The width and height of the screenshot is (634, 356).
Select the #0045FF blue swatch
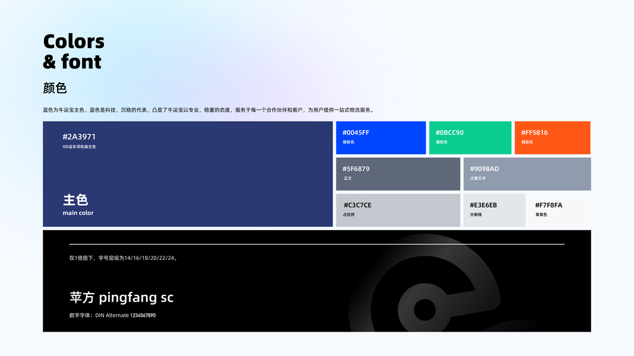click(x=381, y=138)
